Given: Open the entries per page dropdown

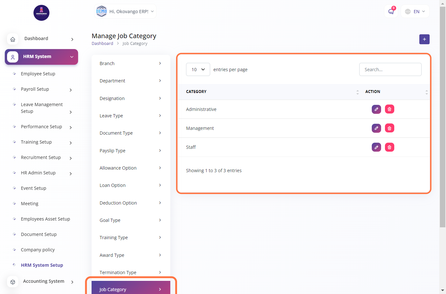Looking at the screenshot, I should [198, 70].
